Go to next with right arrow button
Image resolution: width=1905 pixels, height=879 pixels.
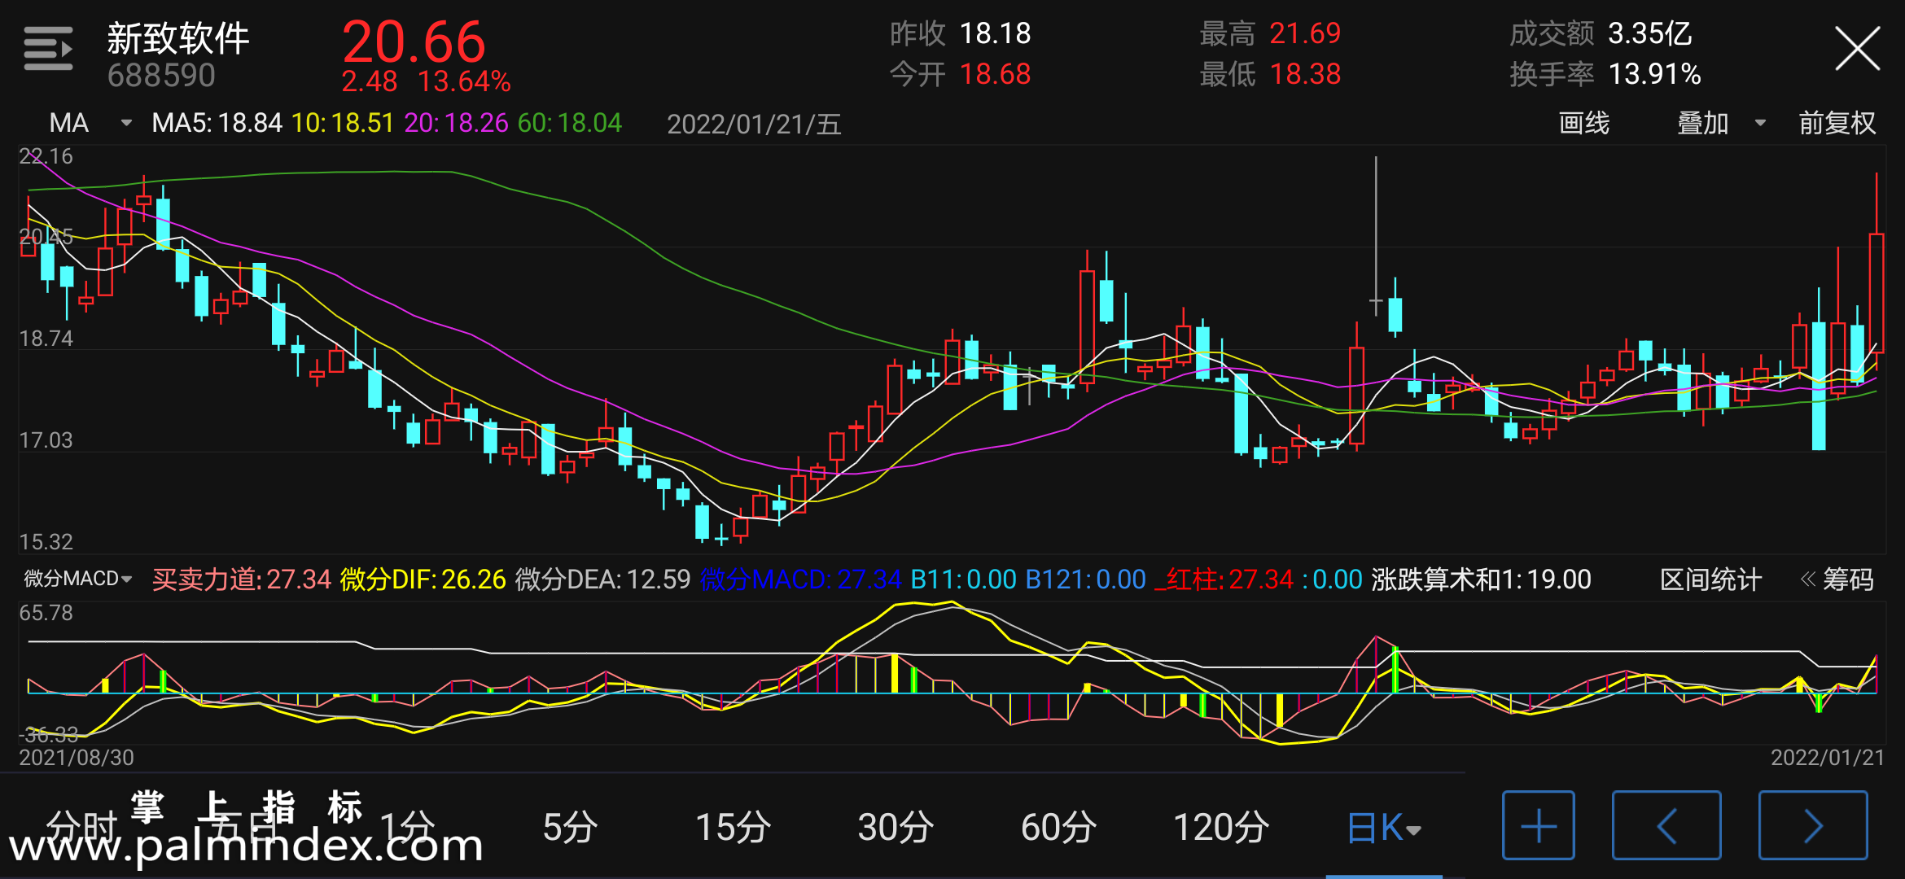click(x=1813, y=825)
